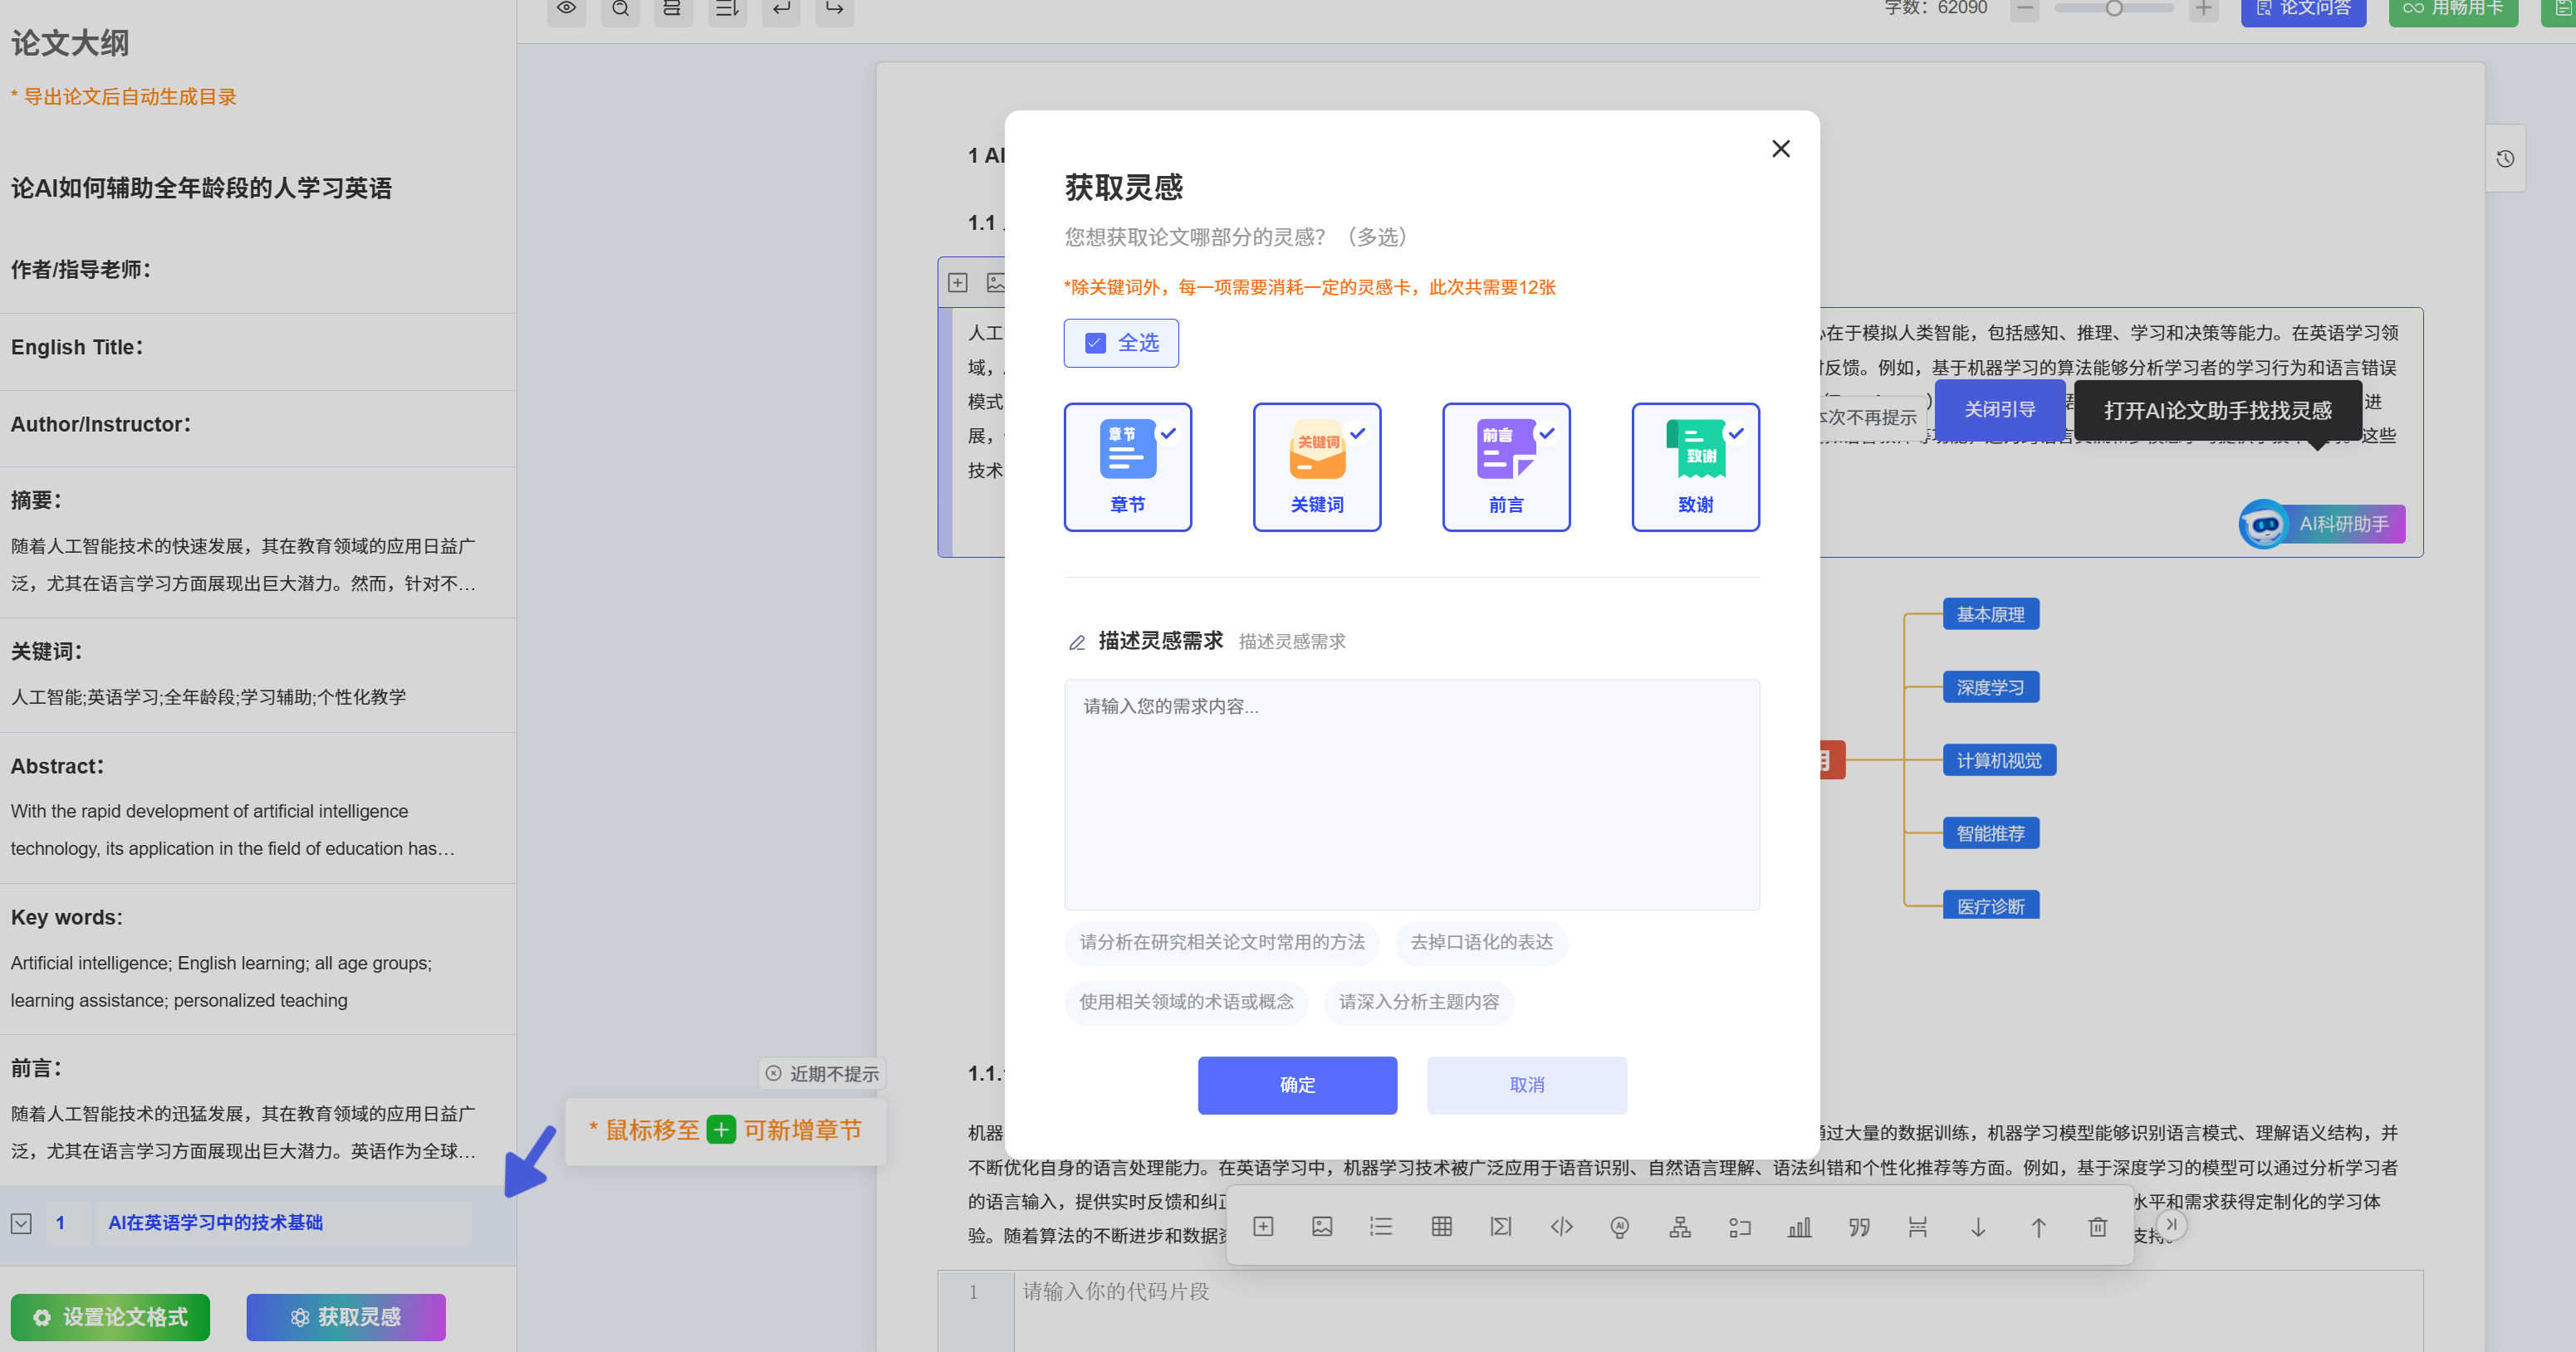This screenshot has width=2576, height=1352.
Task: Click the formula sigma icon
Action: tap(1500, 1226)
